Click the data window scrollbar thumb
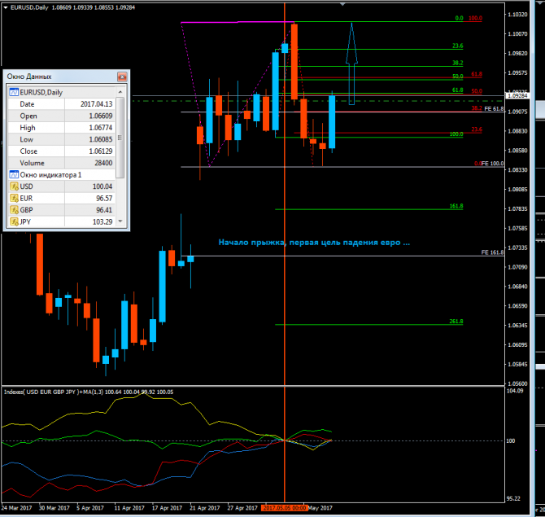 click(120, 138)
